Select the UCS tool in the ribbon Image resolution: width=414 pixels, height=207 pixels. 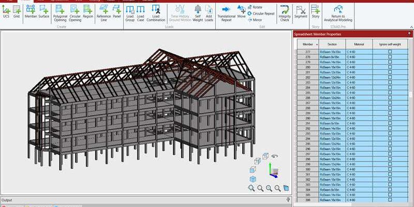[x=6, y=11]
